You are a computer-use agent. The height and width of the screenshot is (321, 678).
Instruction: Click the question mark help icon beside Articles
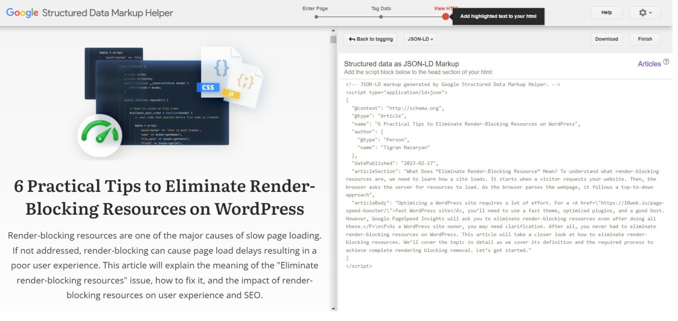666,61
